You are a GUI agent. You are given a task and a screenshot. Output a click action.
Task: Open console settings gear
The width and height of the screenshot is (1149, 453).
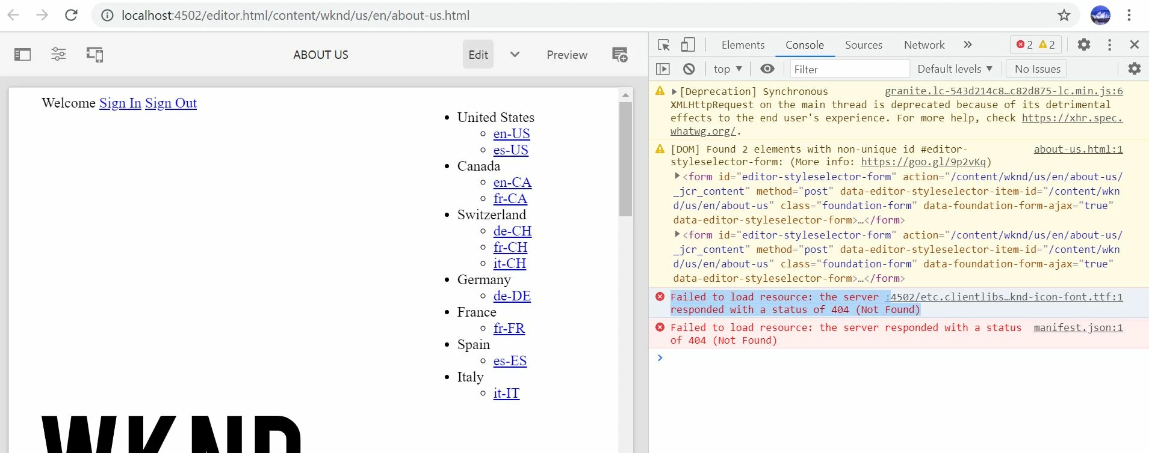click(x=1135, y=69)
